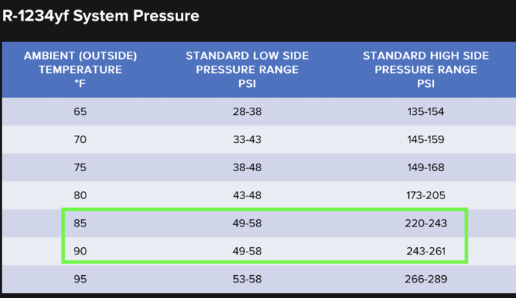The width and height of the screenshot is (516, 298).
Task: Select the 43-48 low side value
Action: coord(247,195)
